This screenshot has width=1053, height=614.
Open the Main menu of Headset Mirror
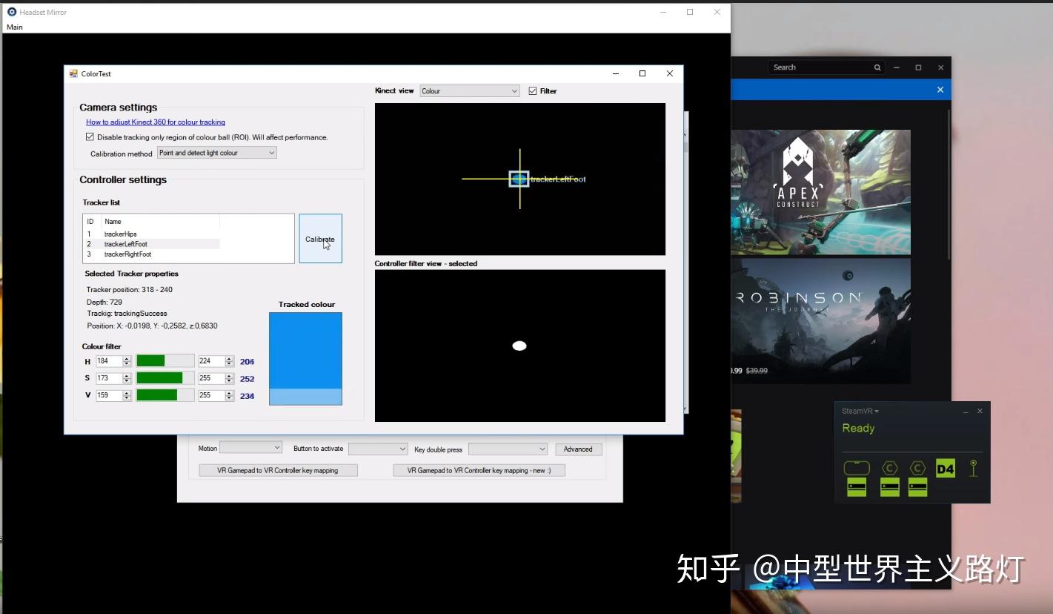(x=15, y=27)
